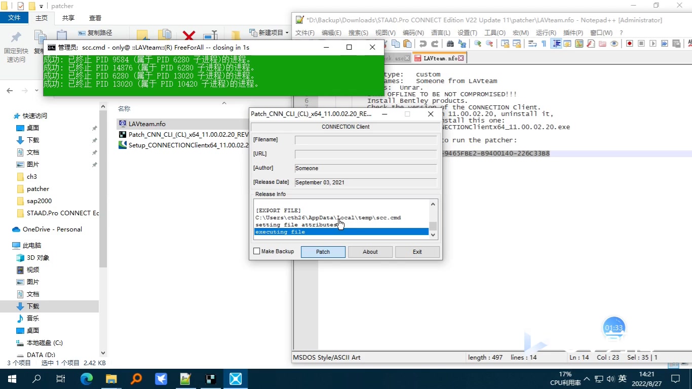
Task: Zoom in using Notepad++ toolbar icon
Action: click(478, 44)
